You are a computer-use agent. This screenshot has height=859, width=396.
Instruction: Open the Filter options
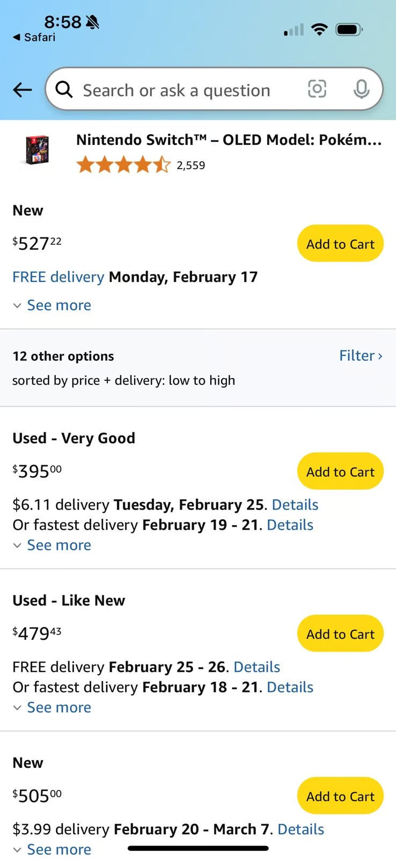pyautogui.click(x=361, y=355)
